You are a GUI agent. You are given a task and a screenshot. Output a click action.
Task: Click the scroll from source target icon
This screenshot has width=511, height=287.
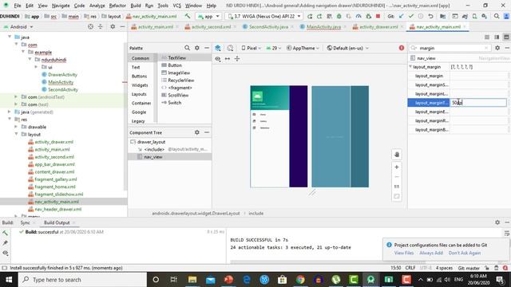[90, 26]
